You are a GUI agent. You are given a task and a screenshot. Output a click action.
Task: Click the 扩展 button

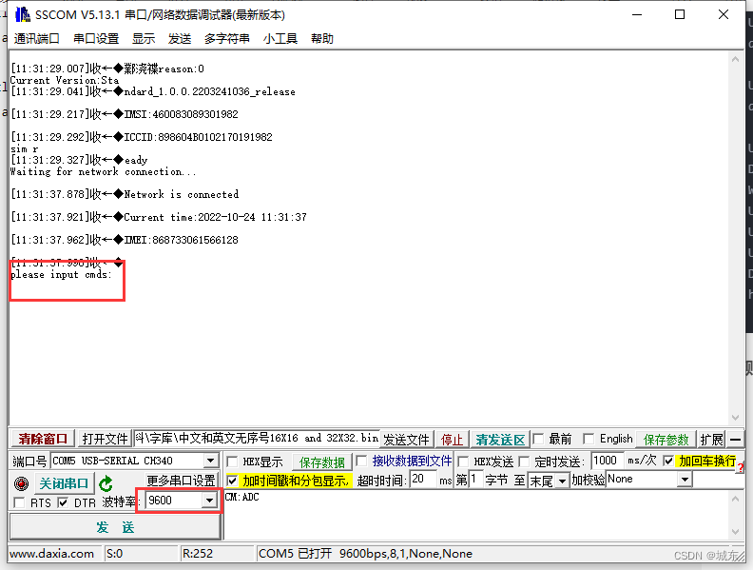[711, 440]
